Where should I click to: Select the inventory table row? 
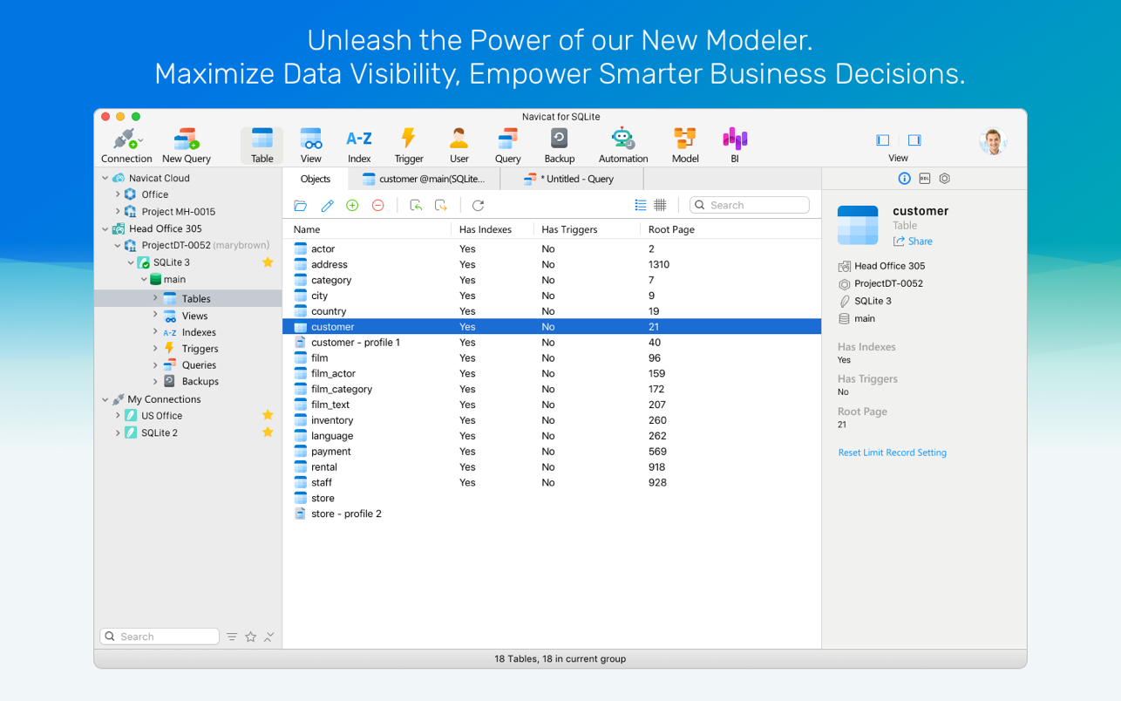552,420
